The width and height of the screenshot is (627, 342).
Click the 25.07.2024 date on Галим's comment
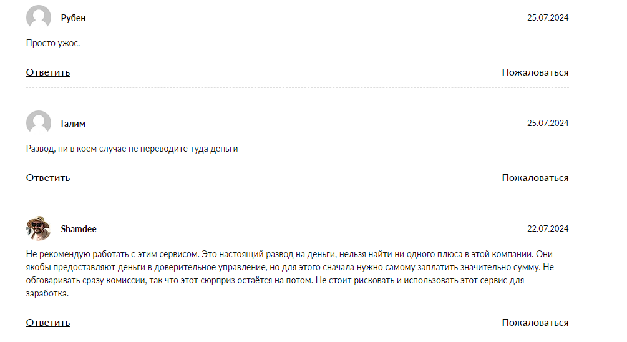tap(547, 124)
